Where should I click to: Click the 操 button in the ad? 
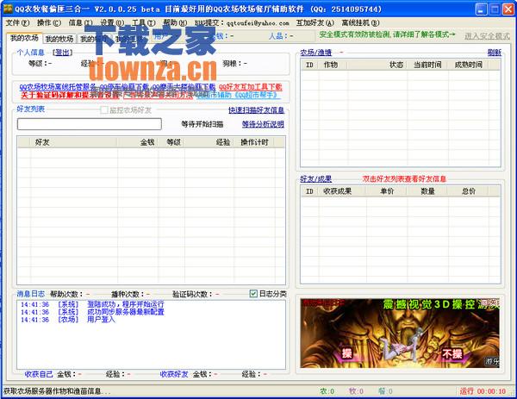[346, 353]
